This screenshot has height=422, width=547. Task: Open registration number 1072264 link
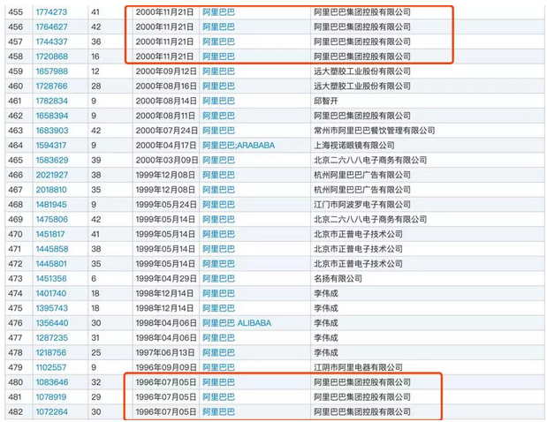click(x=51, y=412)
